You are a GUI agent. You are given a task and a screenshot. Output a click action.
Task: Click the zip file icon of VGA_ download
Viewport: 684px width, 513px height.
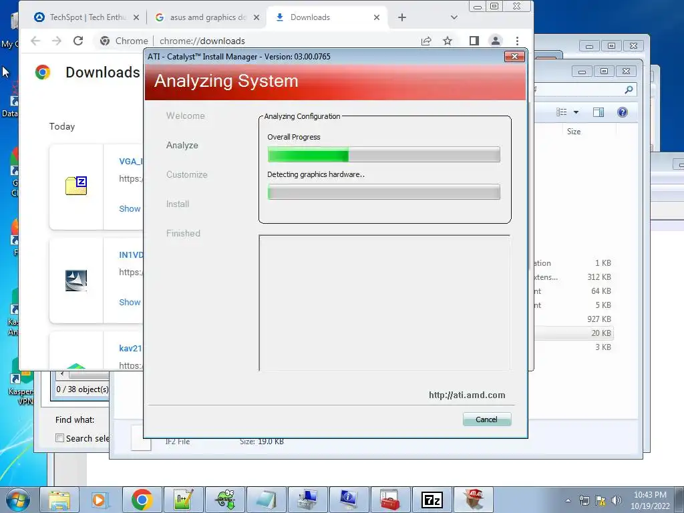tap(76, 186)
